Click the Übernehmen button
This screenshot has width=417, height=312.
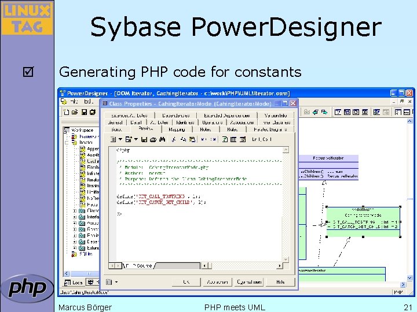[x=249, y=282]
